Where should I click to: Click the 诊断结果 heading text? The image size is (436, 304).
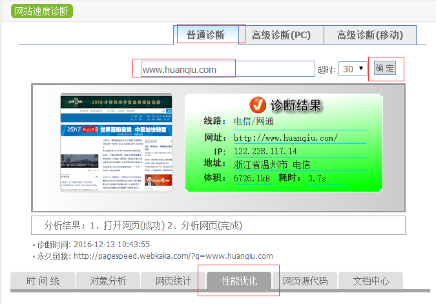tap(296, 105)
